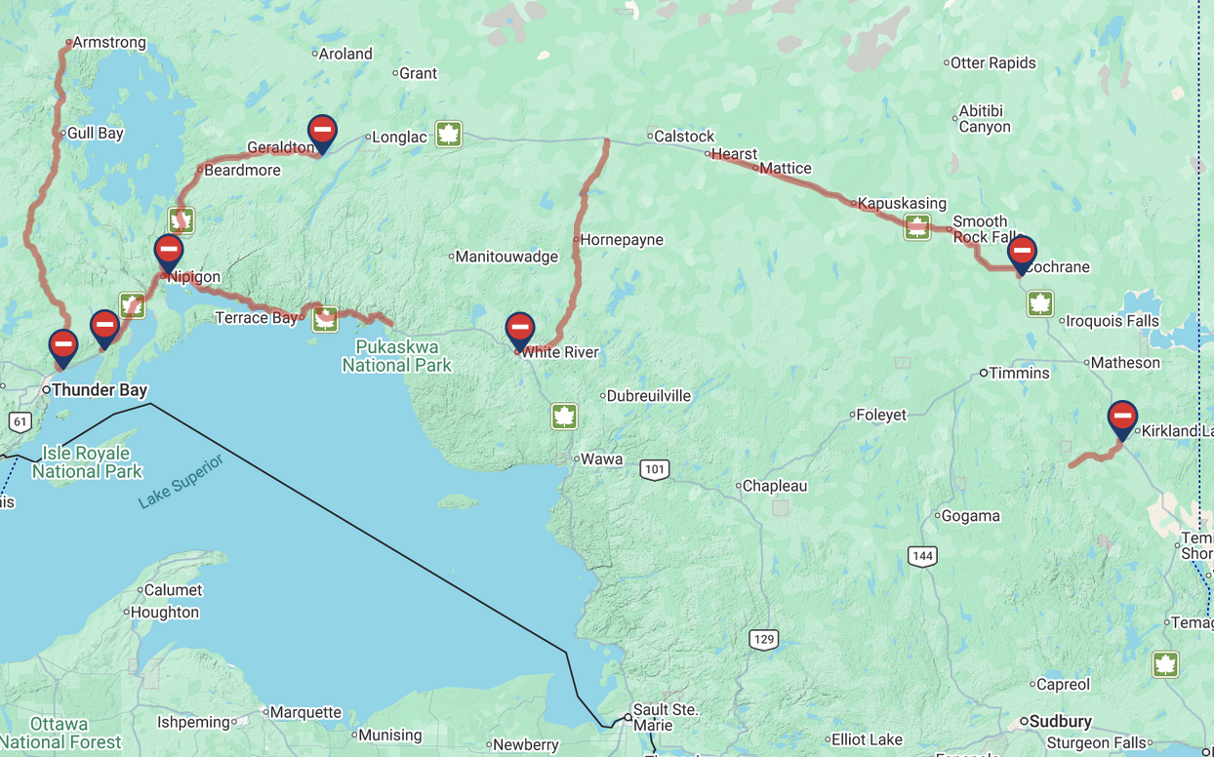Image resolution: width=1214 pixels, height=757 pixels.
Task: Click the Sudbury city label
Action: (1061, 722)
